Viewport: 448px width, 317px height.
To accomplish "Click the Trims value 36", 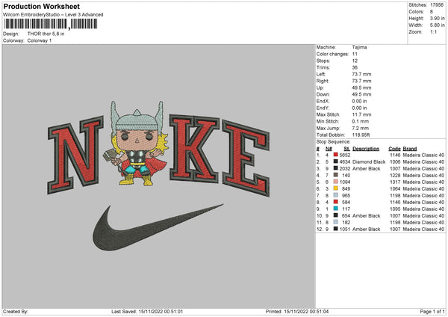I will [x=355, y=67].
